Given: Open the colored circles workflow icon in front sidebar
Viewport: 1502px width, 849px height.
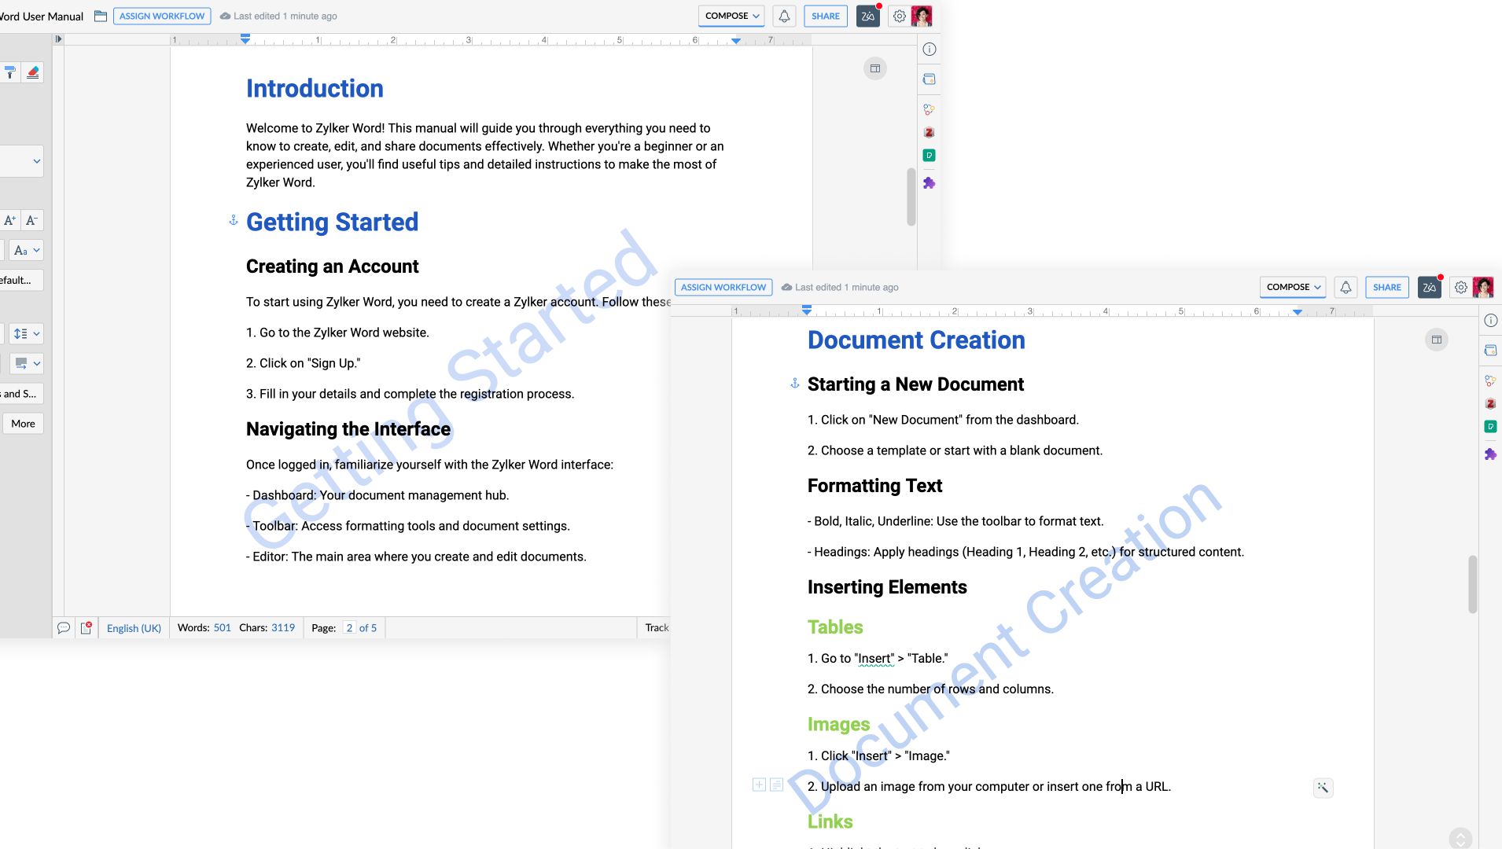Looking at the screenshot, I should 1490,380.
